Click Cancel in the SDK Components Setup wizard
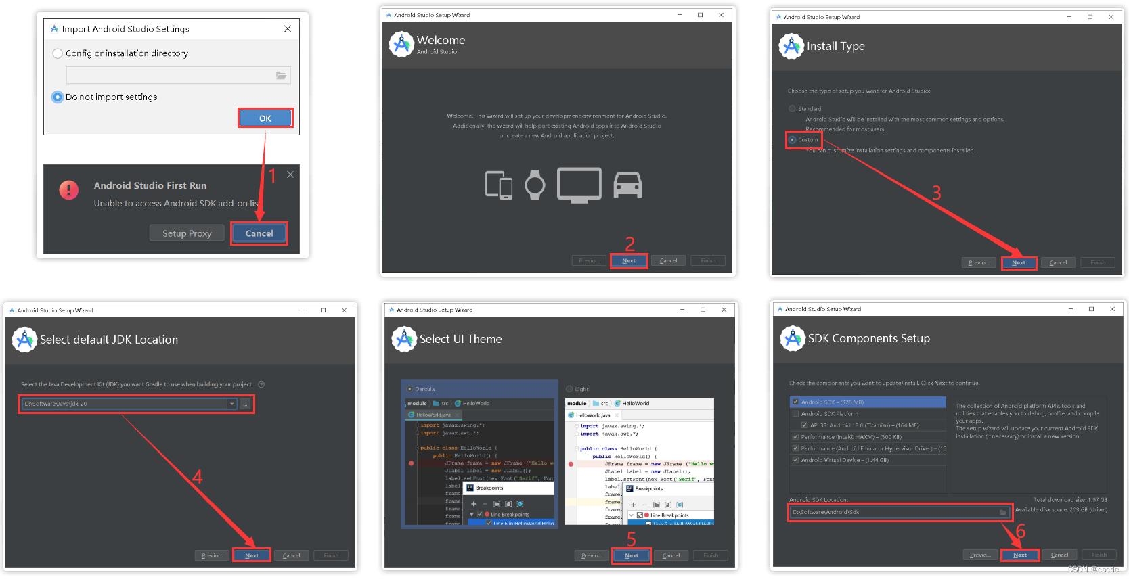This screenshot has width=1129, height=579. pyautogui.click(x=1059, y=555)
